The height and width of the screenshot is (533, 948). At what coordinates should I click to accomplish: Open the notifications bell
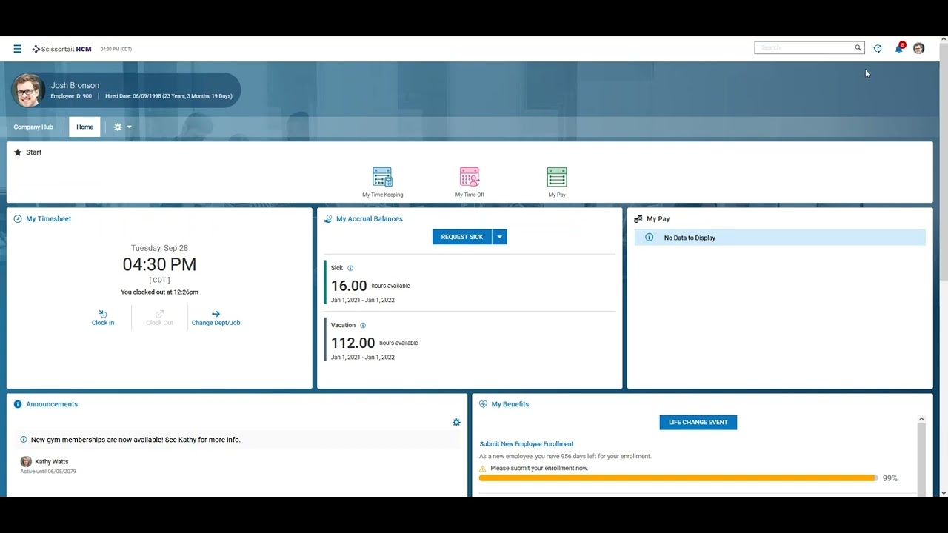coord(899,48)
